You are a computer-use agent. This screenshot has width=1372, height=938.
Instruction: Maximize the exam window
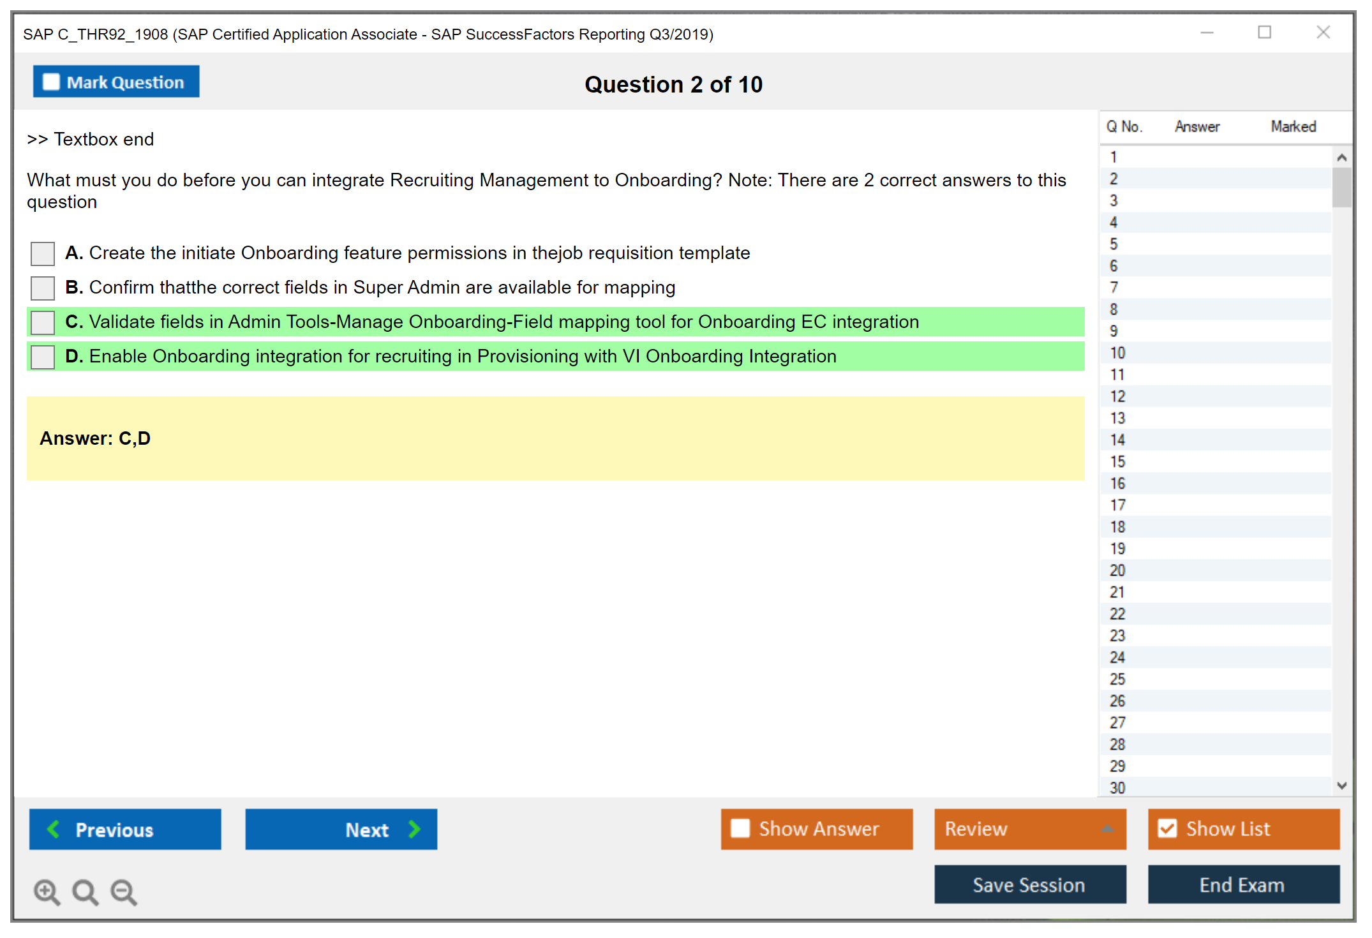point(1264,33)
